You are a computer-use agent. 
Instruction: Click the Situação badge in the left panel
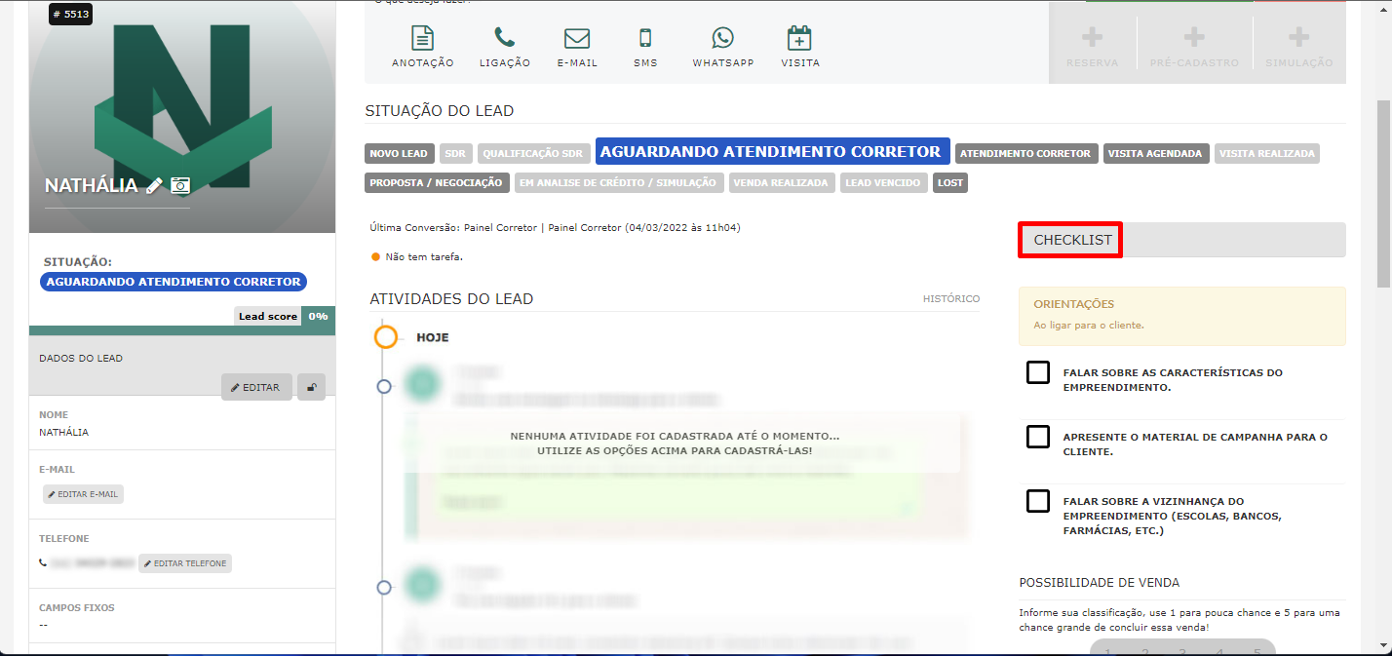(174, 282)
